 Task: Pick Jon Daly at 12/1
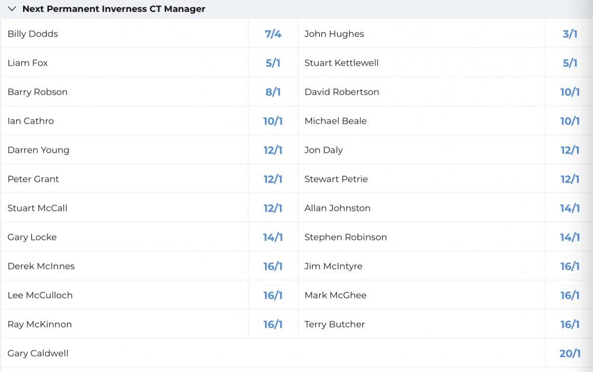tap(569, 150)
